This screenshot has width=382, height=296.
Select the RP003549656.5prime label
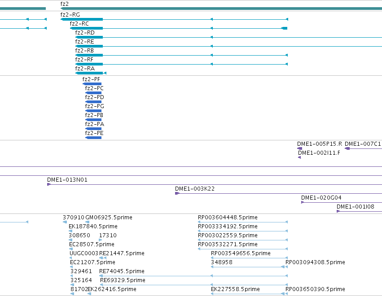[241, 254]
